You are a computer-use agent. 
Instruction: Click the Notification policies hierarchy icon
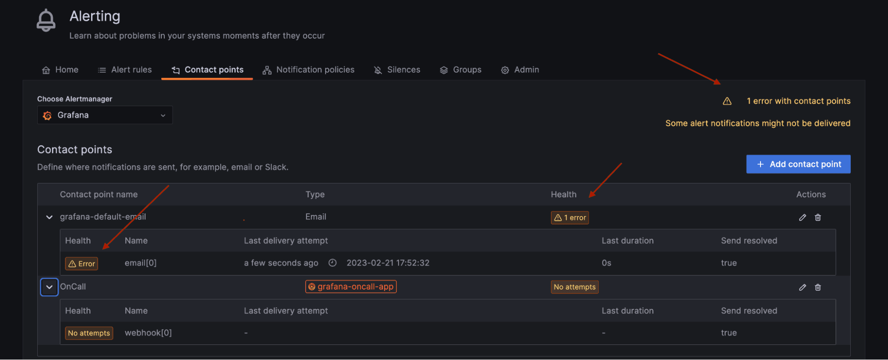coord(267,70)
